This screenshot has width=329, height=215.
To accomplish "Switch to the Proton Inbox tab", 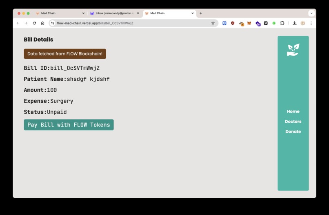I will click(x=115, y=13).
